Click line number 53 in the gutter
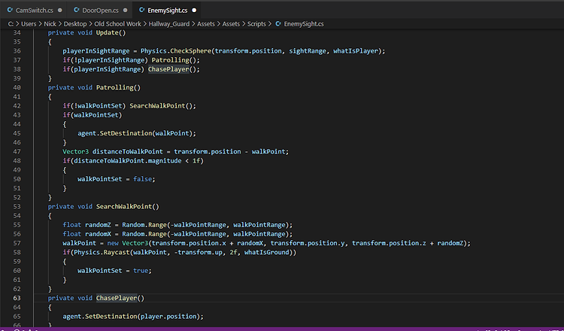Screen dimensions: 564x331 (x=17, y=206)
